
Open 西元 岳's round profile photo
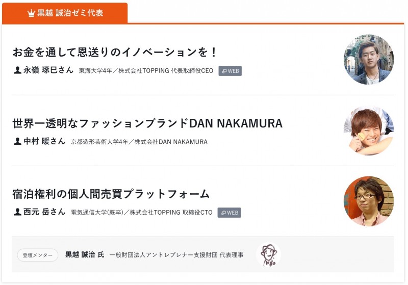coord(368,201)
